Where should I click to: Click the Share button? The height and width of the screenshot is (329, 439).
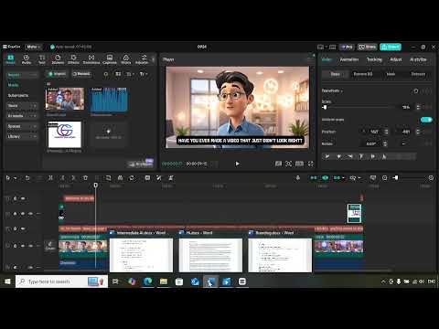368,47
